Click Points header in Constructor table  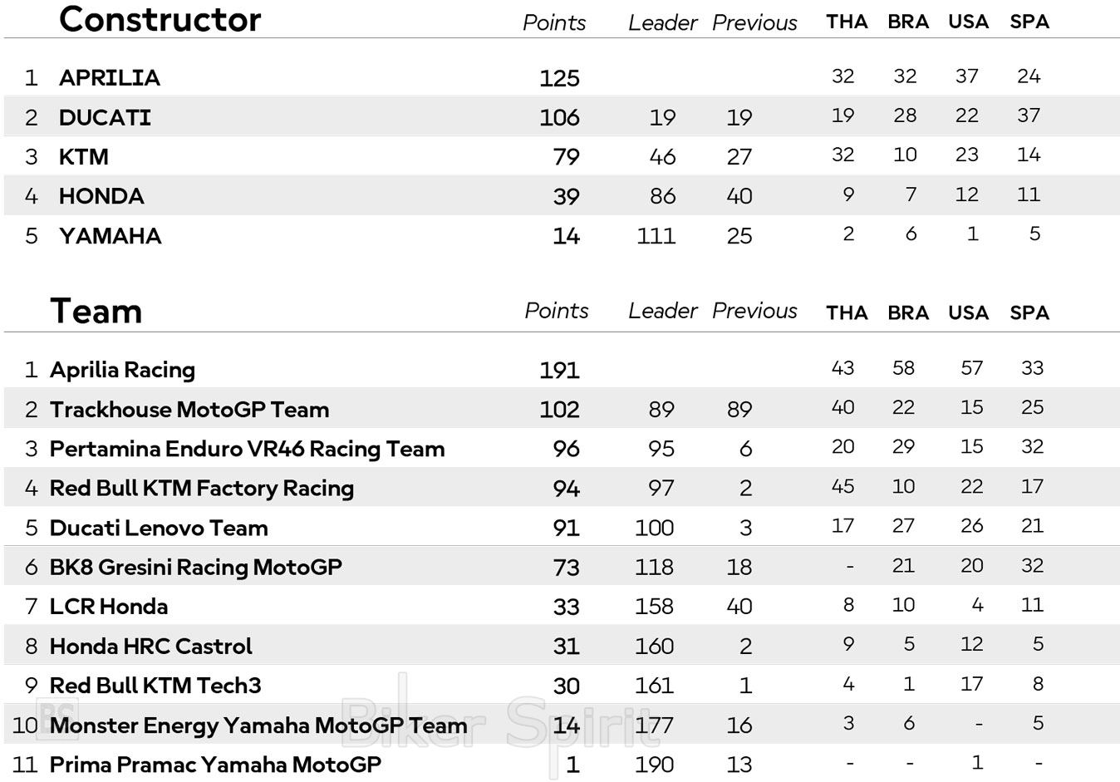554,23
